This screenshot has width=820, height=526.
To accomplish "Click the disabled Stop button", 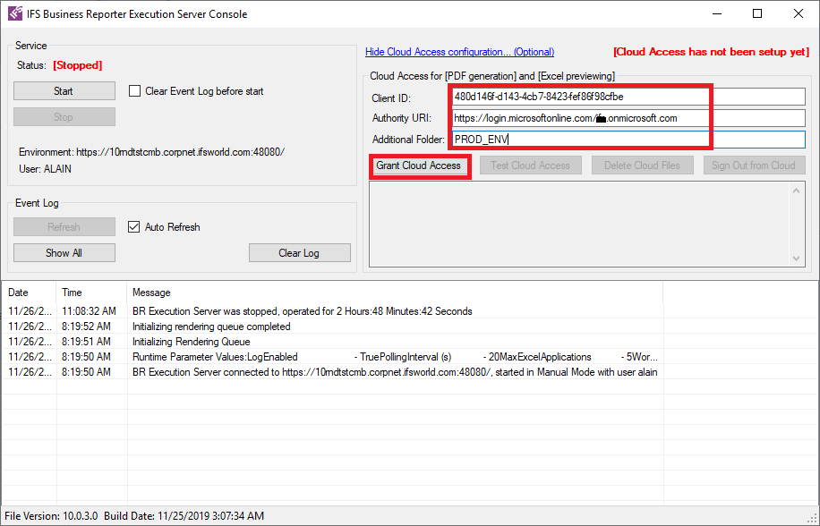I will (64, 117).
